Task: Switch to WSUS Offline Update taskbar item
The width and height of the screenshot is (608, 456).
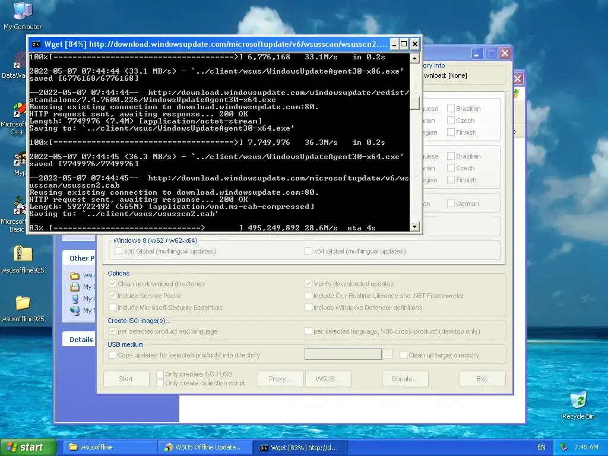Action: (x=205, y=447)
